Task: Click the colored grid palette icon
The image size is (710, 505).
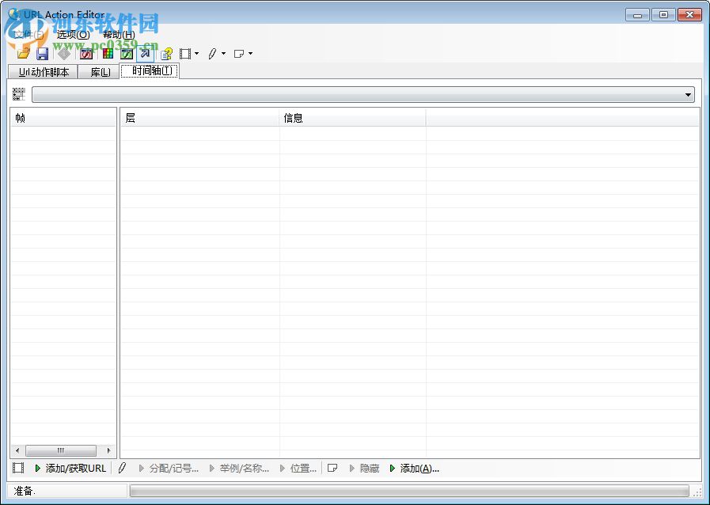Action: 107,54
